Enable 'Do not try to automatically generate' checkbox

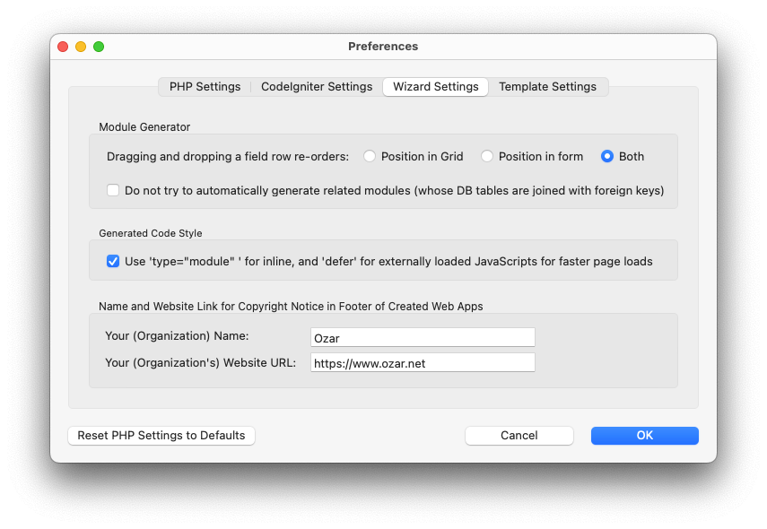(x=113, y=190)
